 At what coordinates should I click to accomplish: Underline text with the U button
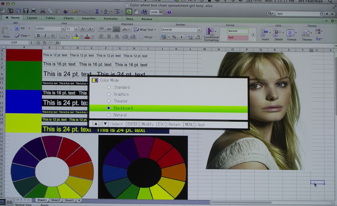pos(53,35)
